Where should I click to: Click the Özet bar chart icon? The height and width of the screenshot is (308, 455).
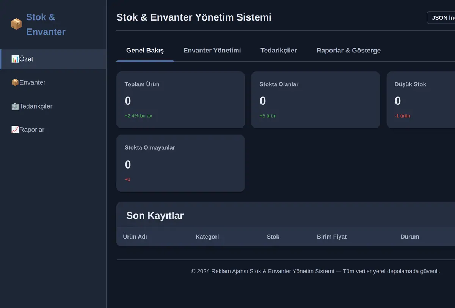[x=15, y=59]
